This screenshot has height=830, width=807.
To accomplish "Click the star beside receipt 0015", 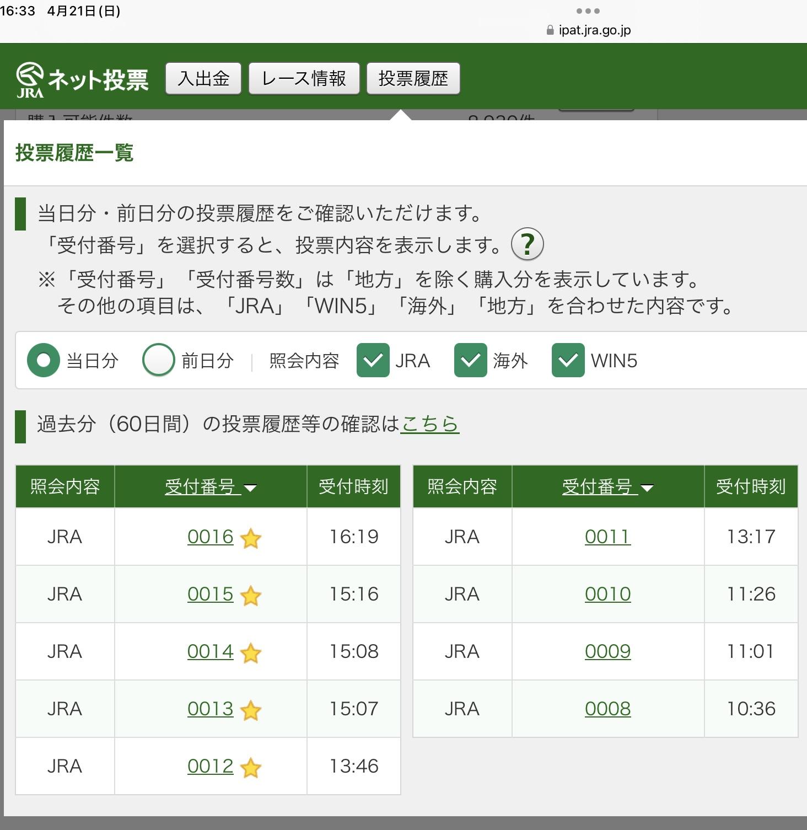I will coord(251,596).
